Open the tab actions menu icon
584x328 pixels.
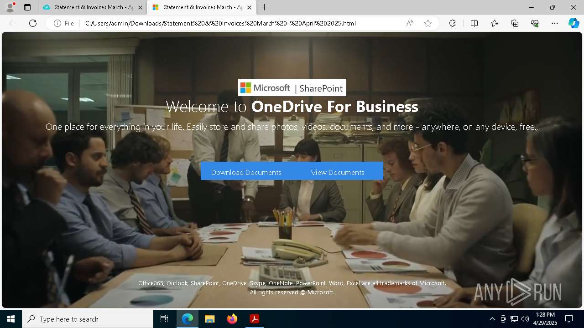[x=27, y=7]
